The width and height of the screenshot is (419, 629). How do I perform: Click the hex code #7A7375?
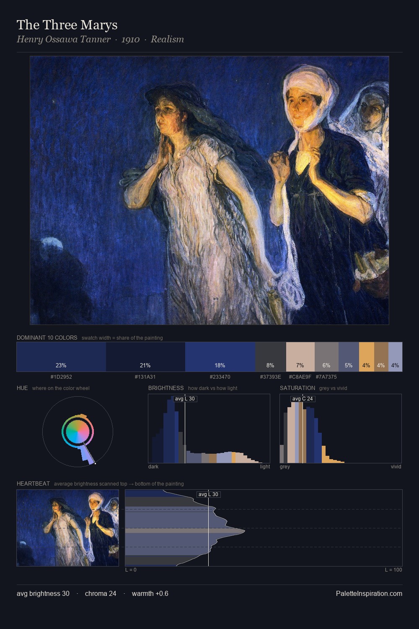pos(326,377)
